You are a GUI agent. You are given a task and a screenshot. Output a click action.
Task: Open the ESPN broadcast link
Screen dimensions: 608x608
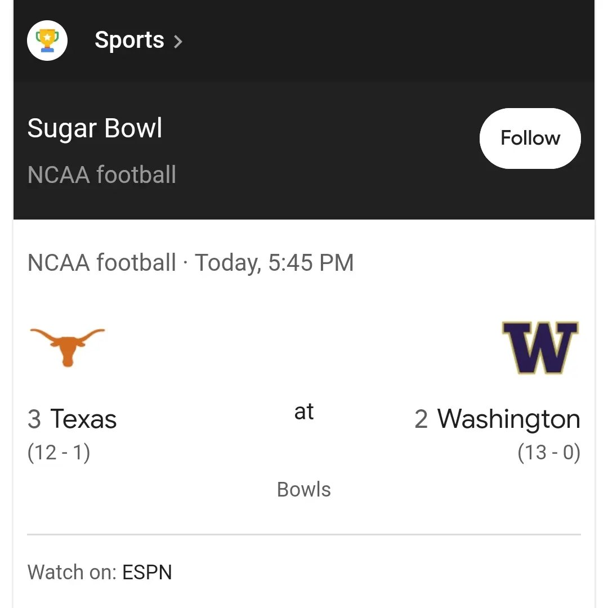[x=147, y=572]
